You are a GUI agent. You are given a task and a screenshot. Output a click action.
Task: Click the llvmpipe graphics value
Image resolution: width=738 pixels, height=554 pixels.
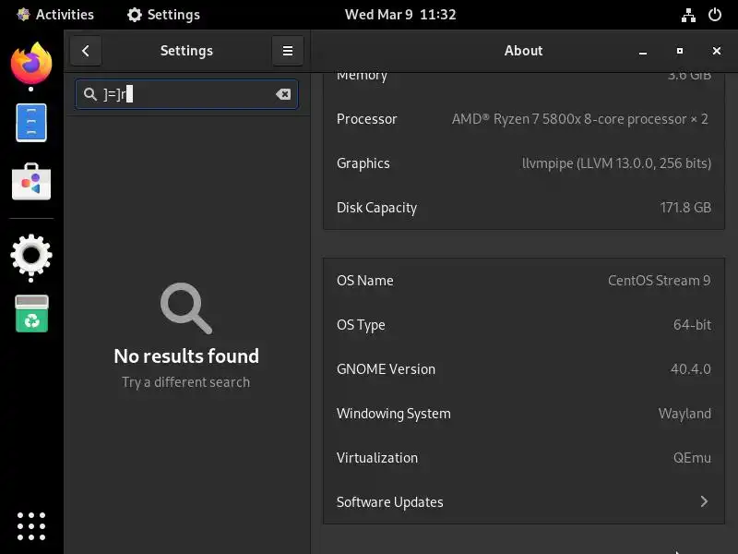(616, 163)
